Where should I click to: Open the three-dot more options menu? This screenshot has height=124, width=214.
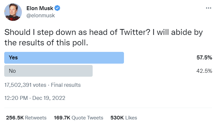point(208,8)
